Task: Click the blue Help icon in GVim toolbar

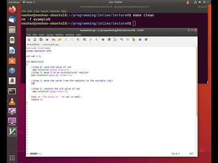Action: (x=140, y=39)
